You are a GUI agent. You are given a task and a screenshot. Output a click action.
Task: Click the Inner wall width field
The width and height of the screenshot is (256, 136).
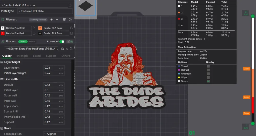point(54,101)
